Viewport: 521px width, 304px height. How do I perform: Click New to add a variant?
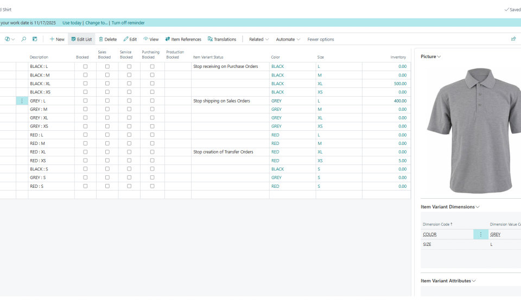tap(57, 39)
